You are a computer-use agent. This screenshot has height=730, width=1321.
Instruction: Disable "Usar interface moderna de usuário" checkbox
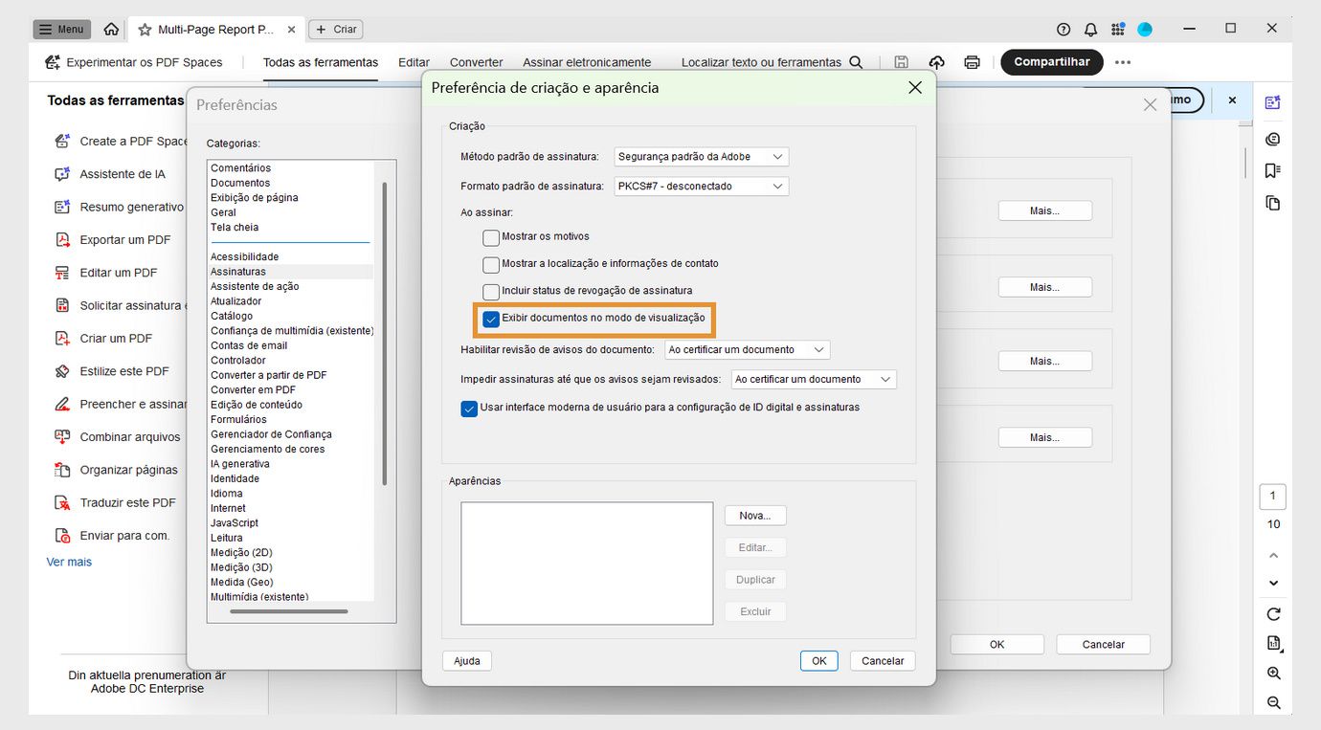tap(469, 408)
